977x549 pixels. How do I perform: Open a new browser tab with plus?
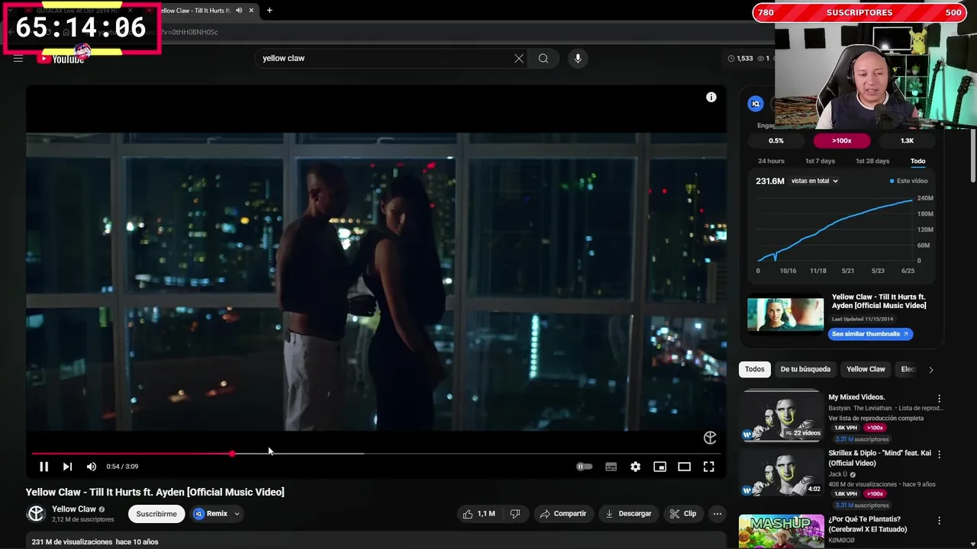click(x=269, y=10)
